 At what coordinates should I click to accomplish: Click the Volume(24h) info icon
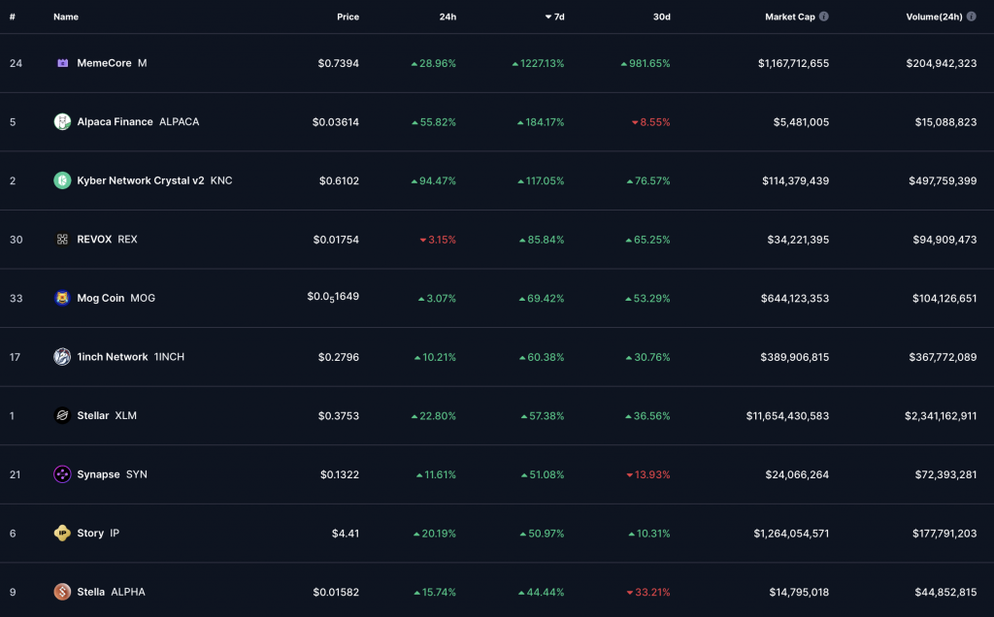pyautogui.click(x=971, y=16)
